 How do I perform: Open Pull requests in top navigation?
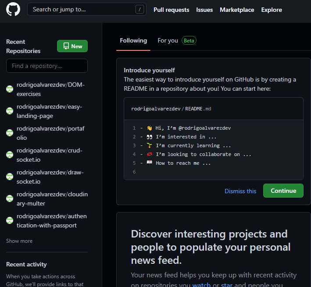click(171, 10)
